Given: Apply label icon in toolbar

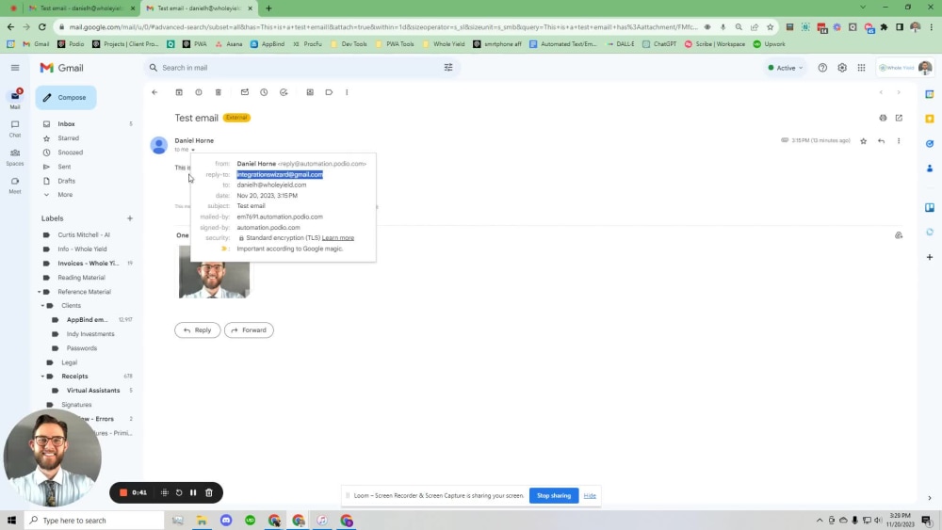Looking at the screenshot, I should click(x=329, y=92).
